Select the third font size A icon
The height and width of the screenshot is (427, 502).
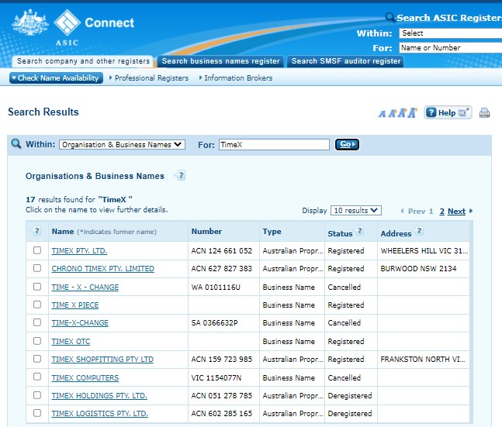[402, 113]
